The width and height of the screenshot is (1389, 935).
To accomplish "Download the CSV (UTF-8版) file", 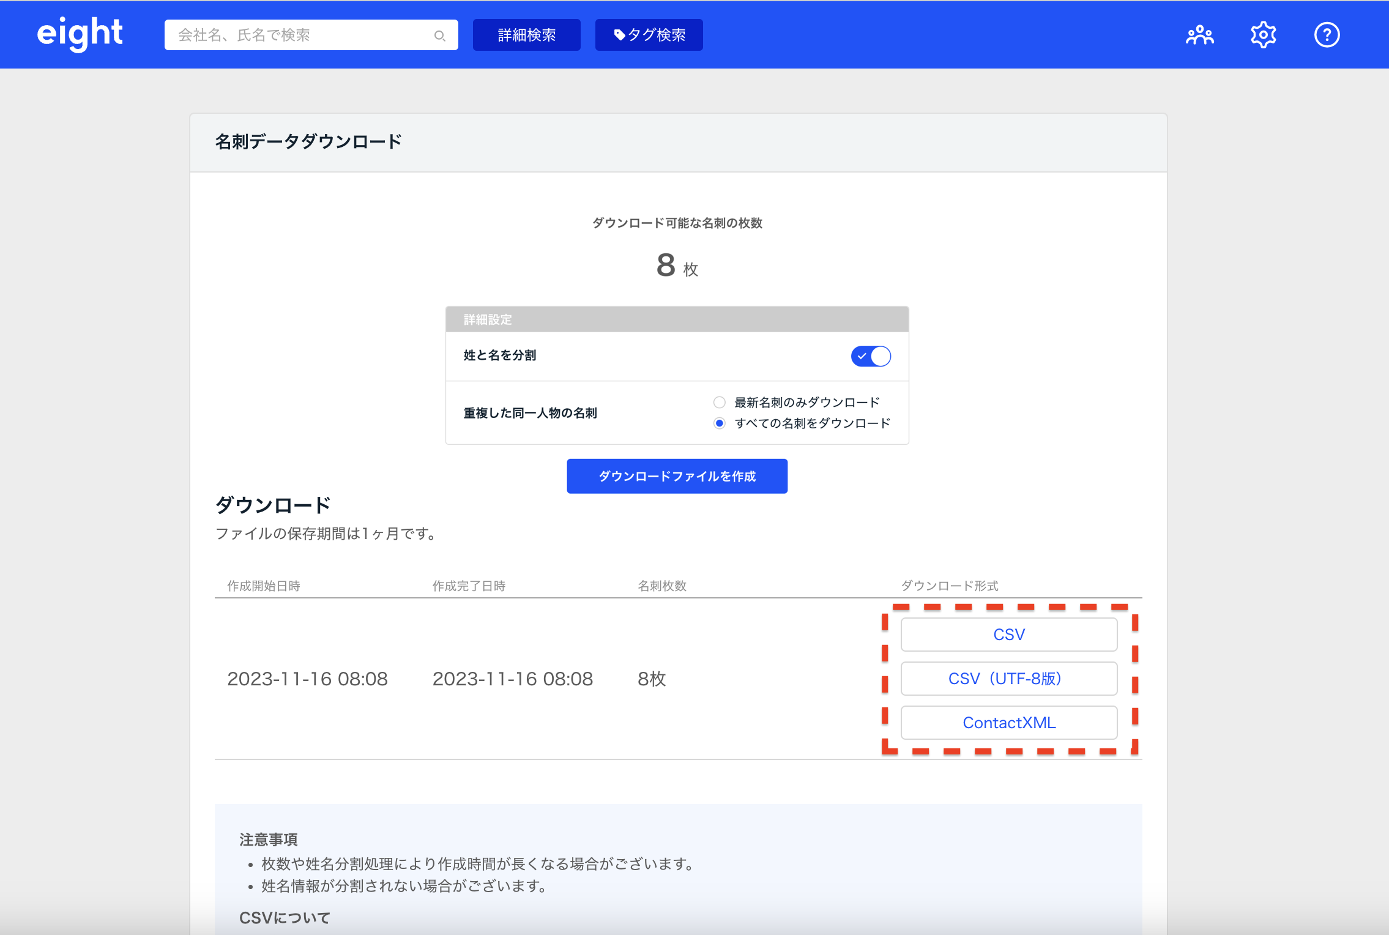I will [x=1008, y=679].
